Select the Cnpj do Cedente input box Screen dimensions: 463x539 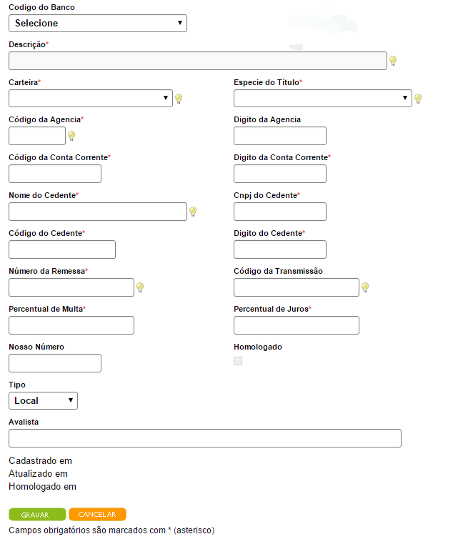[x=279, y=212]
